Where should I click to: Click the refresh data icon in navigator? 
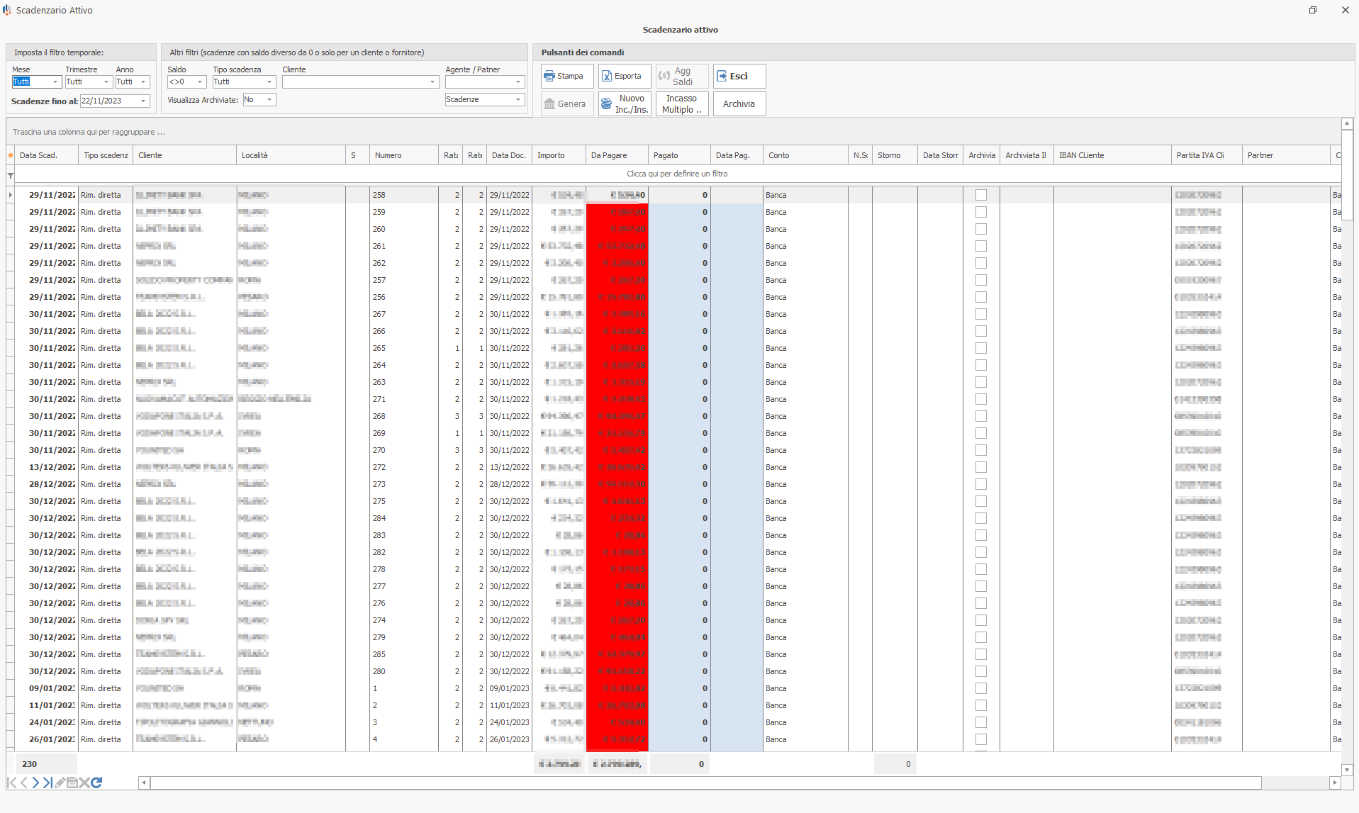tap(96, 783)
